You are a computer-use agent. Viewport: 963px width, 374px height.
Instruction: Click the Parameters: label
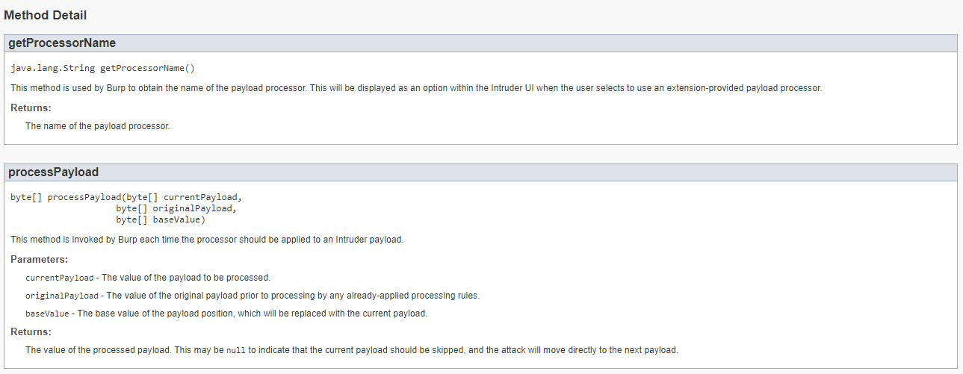click(39, 260)
